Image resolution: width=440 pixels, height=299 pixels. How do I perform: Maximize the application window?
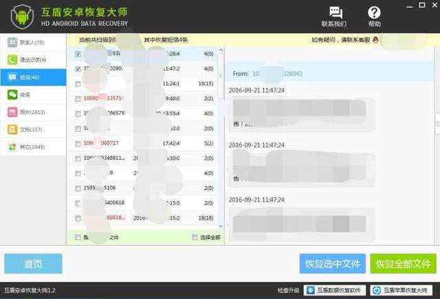click(x=421, y=5)
